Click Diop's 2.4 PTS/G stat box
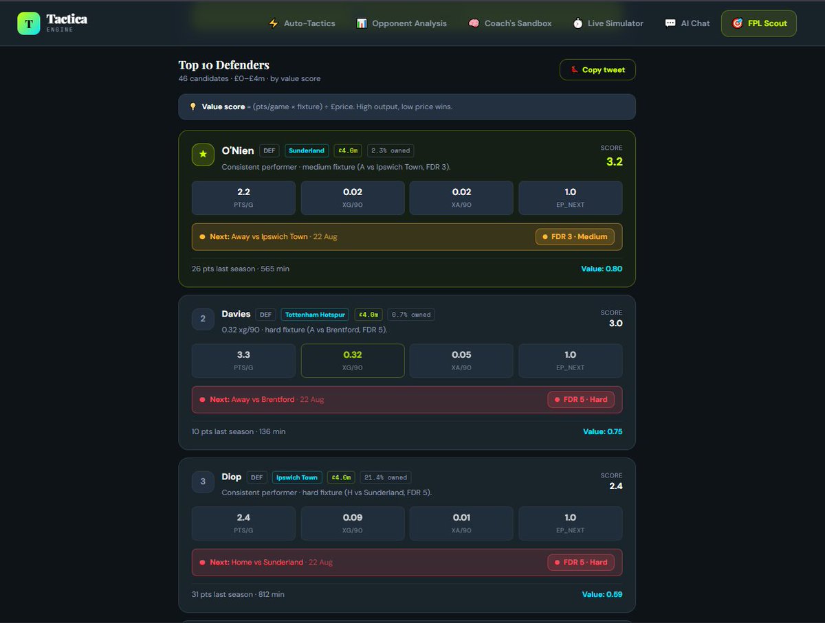This screenshot has height=623, width=825. (x=243, y=523)
